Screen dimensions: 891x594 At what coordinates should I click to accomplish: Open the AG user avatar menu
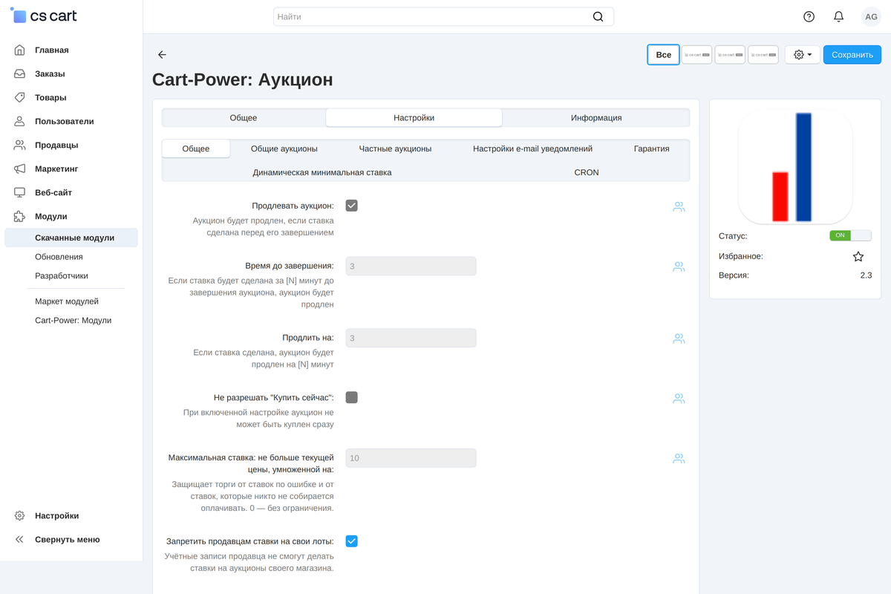pos(871,16)
